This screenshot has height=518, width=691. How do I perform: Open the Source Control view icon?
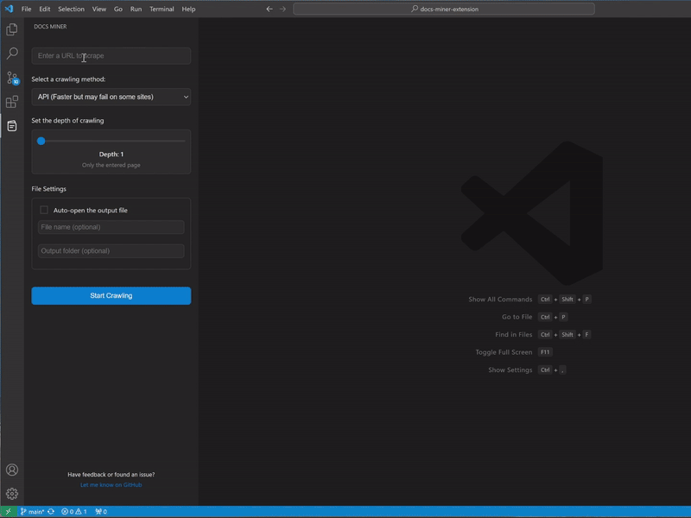tap(12, 78)
